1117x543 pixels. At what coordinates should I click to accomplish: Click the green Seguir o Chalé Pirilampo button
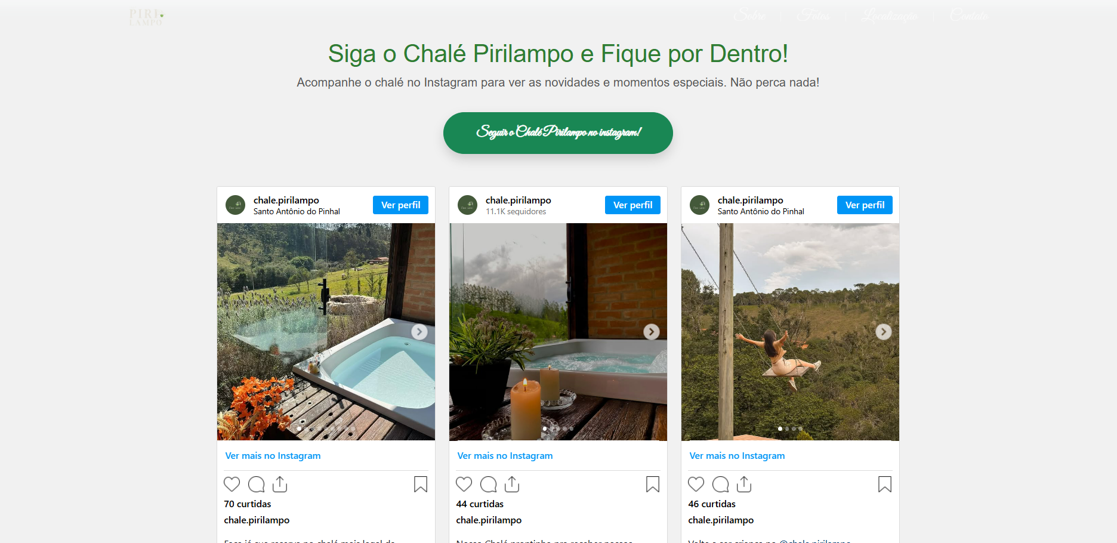click(558, 132)
